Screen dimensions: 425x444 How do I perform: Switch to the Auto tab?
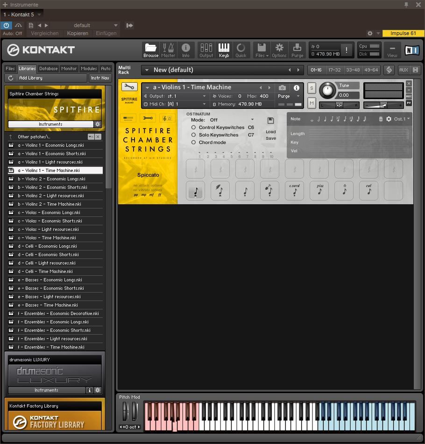pyautogui.click(x=106, y=69)
